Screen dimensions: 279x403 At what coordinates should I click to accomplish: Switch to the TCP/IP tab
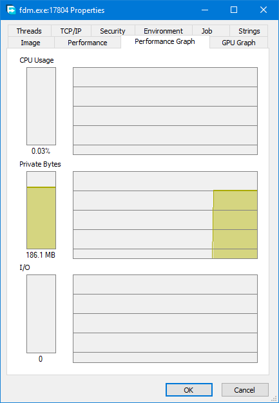(x=71, y=31)
